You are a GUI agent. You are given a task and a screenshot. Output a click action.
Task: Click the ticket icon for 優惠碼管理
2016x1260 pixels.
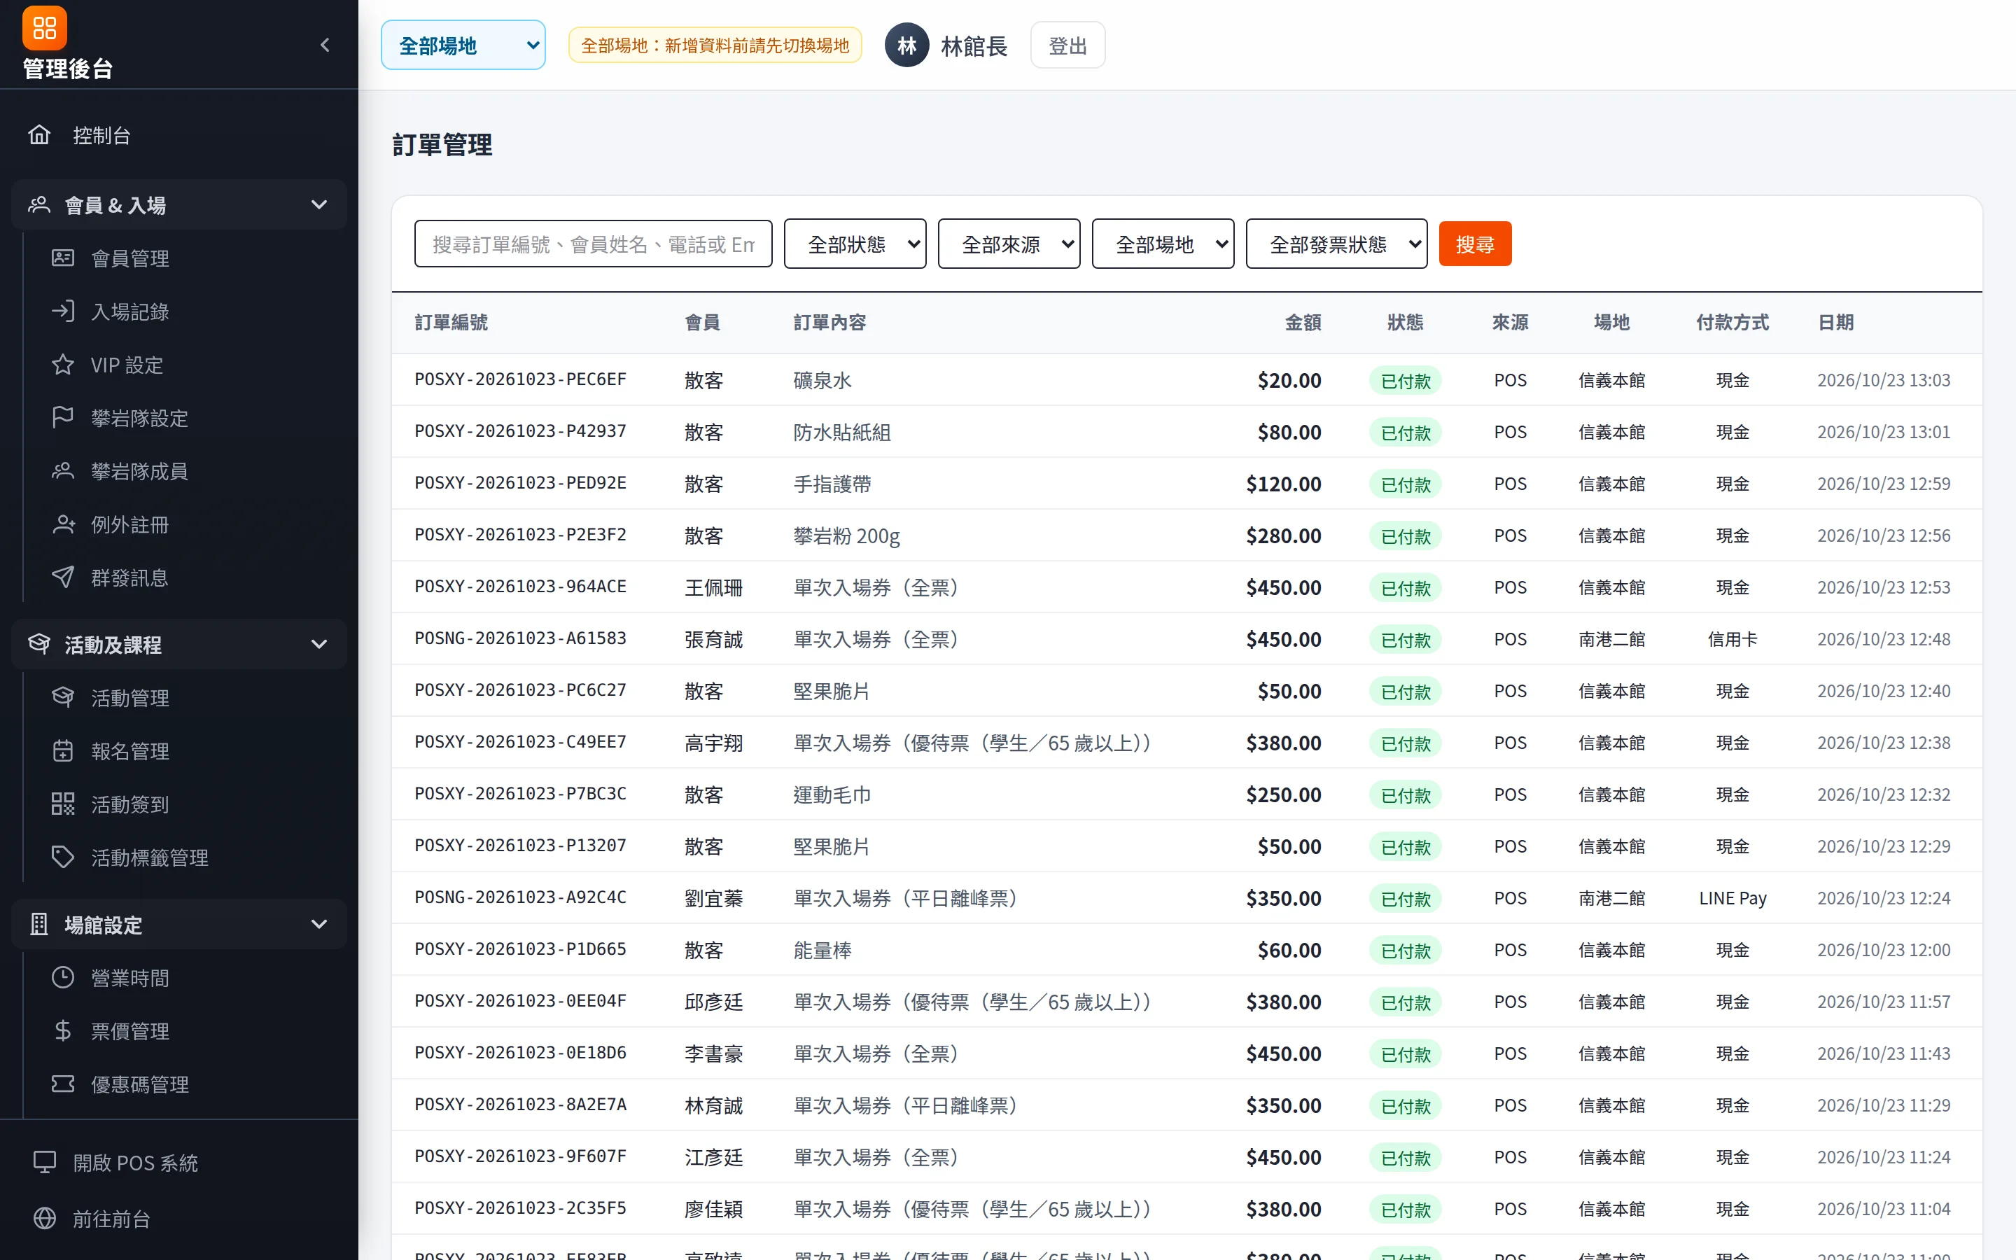(x=62, y=1084)
